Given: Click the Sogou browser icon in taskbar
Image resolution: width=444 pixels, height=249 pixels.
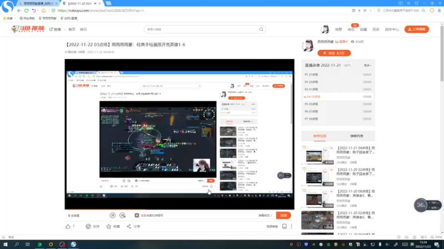Looking at the screenshot, I should pos(73,245).
